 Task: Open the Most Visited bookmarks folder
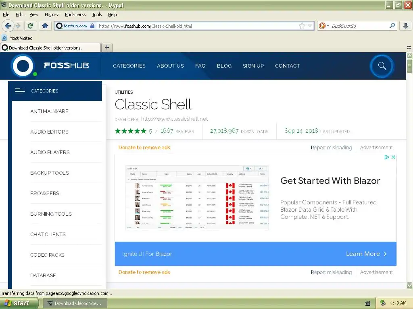[17, 38]
